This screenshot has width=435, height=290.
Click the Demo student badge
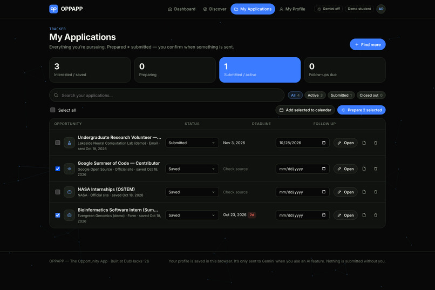359,9
